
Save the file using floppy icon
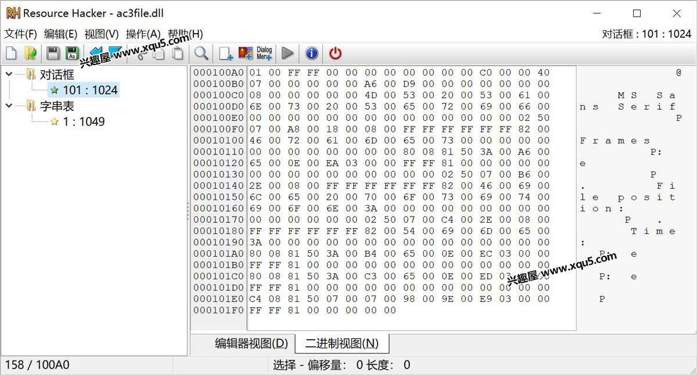coord(53,53)
